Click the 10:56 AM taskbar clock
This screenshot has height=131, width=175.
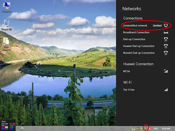click(165, 129)
